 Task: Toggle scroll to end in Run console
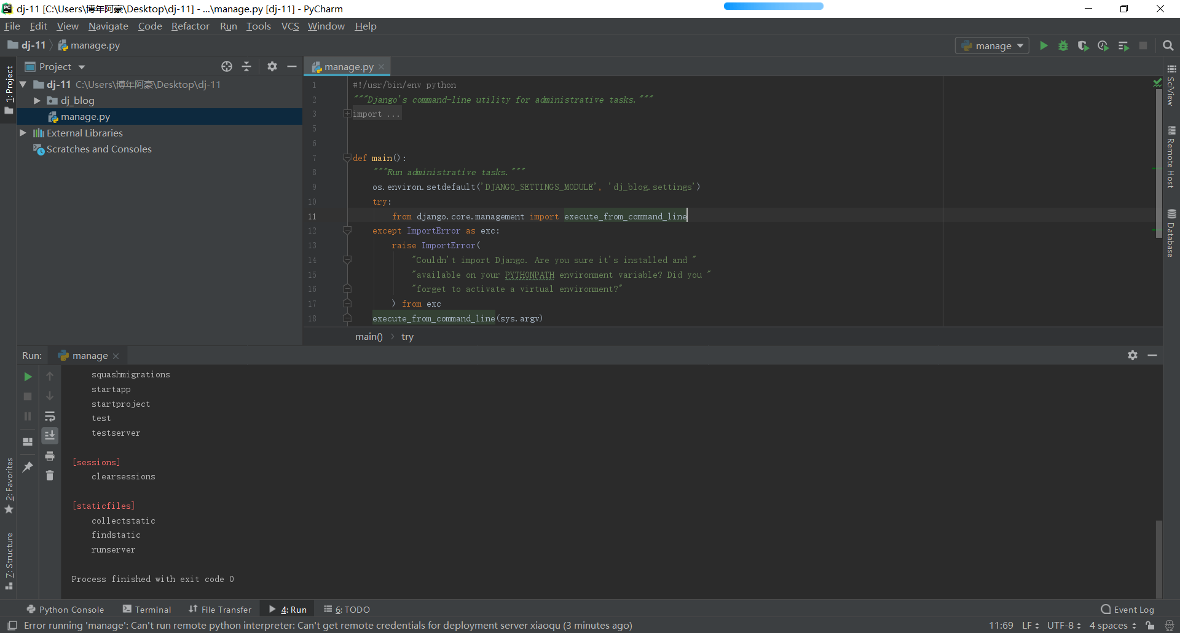point(50,436)
